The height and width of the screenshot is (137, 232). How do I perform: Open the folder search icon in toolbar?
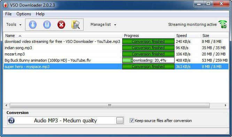[x=76, y=25]
